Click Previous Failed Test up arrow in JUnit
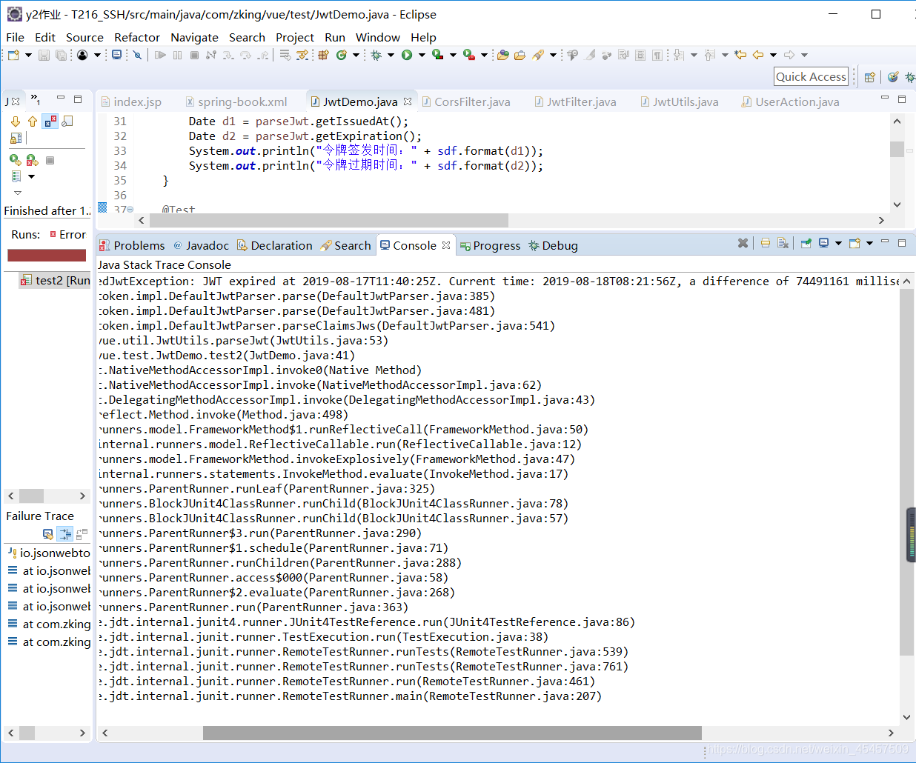Screen dimensions: 916x763 [x=33, y=121]
